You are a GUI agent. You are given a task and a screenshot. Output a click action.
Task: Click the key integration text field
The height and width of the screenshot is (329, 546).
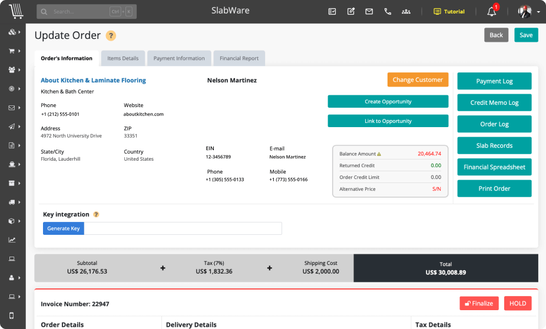183,228
